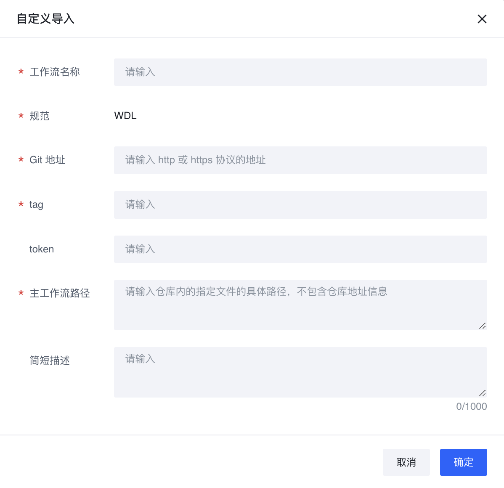Click the 确定 confirm button
This screenshot has height=488, width=504.
(463, 462)
